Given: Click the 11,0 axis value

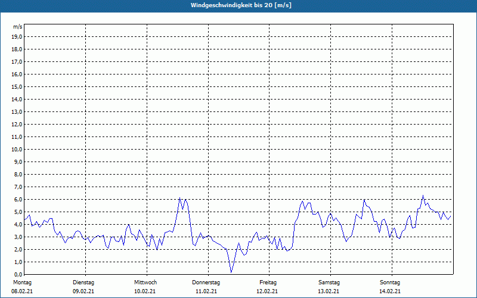Looking at the screenshot, I should tap(17, 137).
